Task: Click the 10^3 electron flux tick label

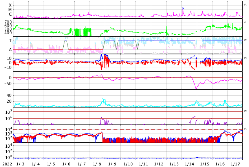Action: (9, 134)
